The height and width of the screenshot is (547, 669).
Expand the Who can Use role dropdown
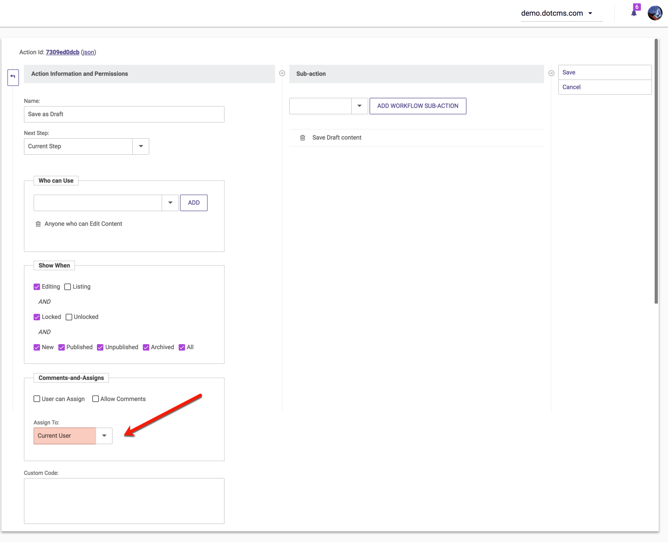[170, 203]
